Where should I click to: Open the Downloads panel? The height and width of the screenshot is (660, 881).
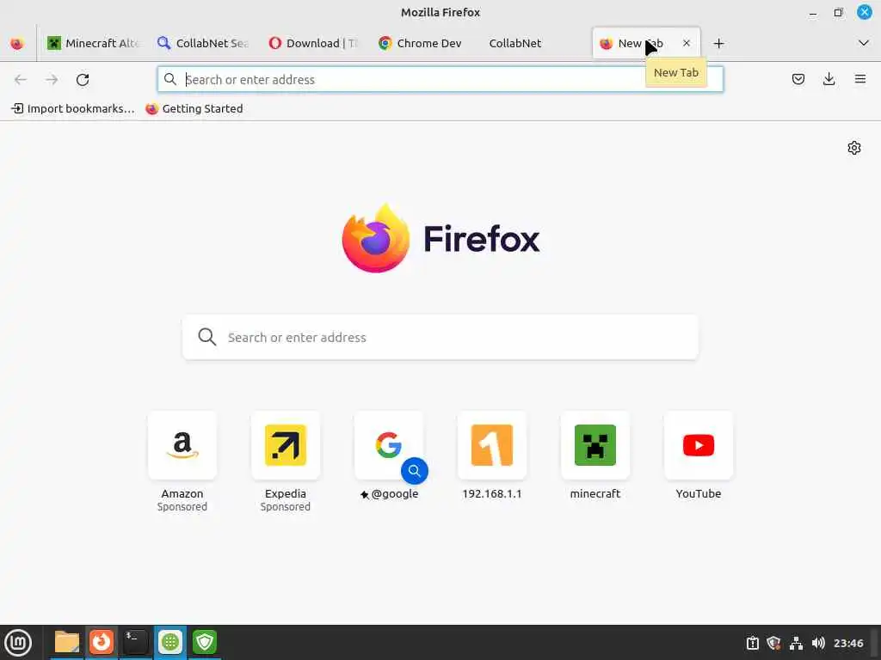coord(829,80)
